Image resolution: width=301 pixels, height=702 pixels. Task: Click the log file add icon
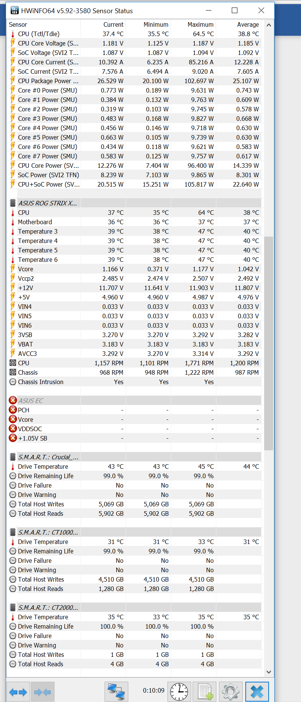[x=205, y=692]
